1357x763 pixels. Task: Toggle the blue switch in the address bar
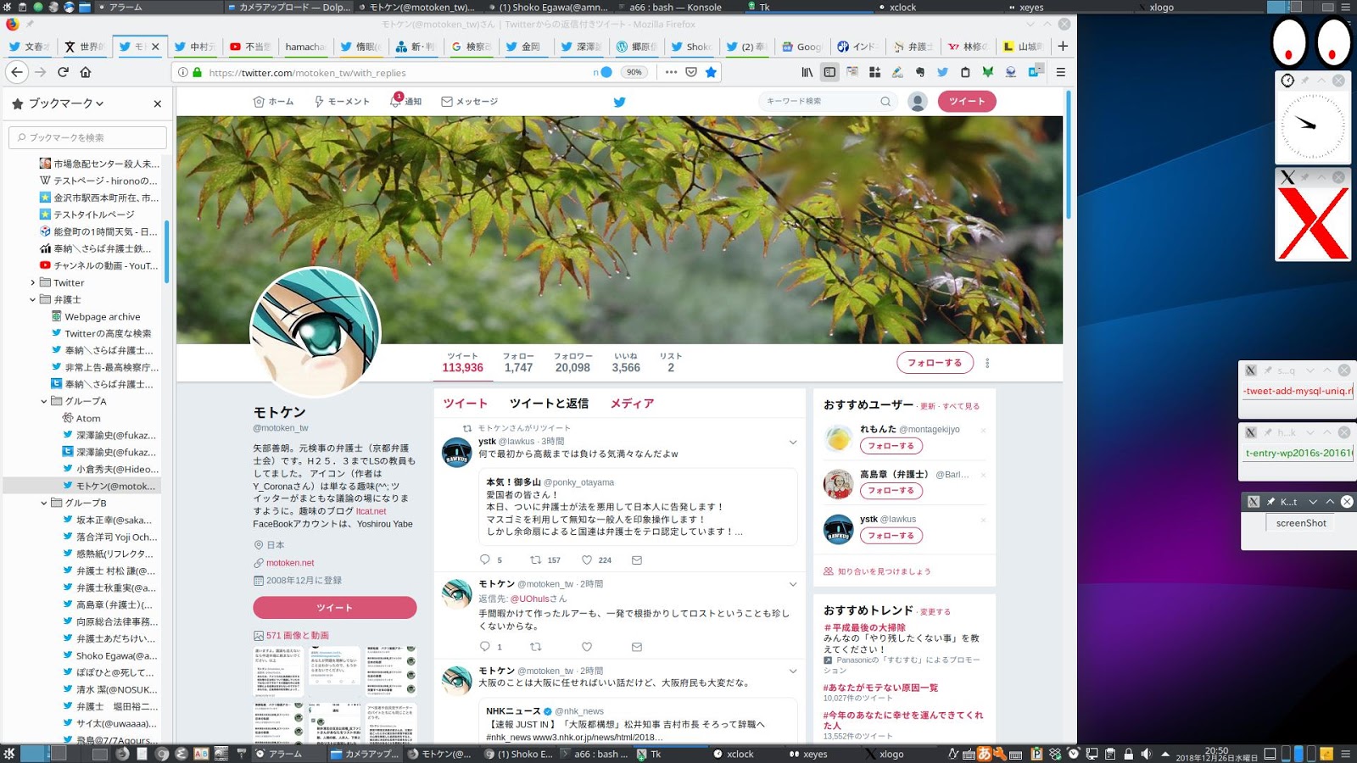(x=606, y=72)
